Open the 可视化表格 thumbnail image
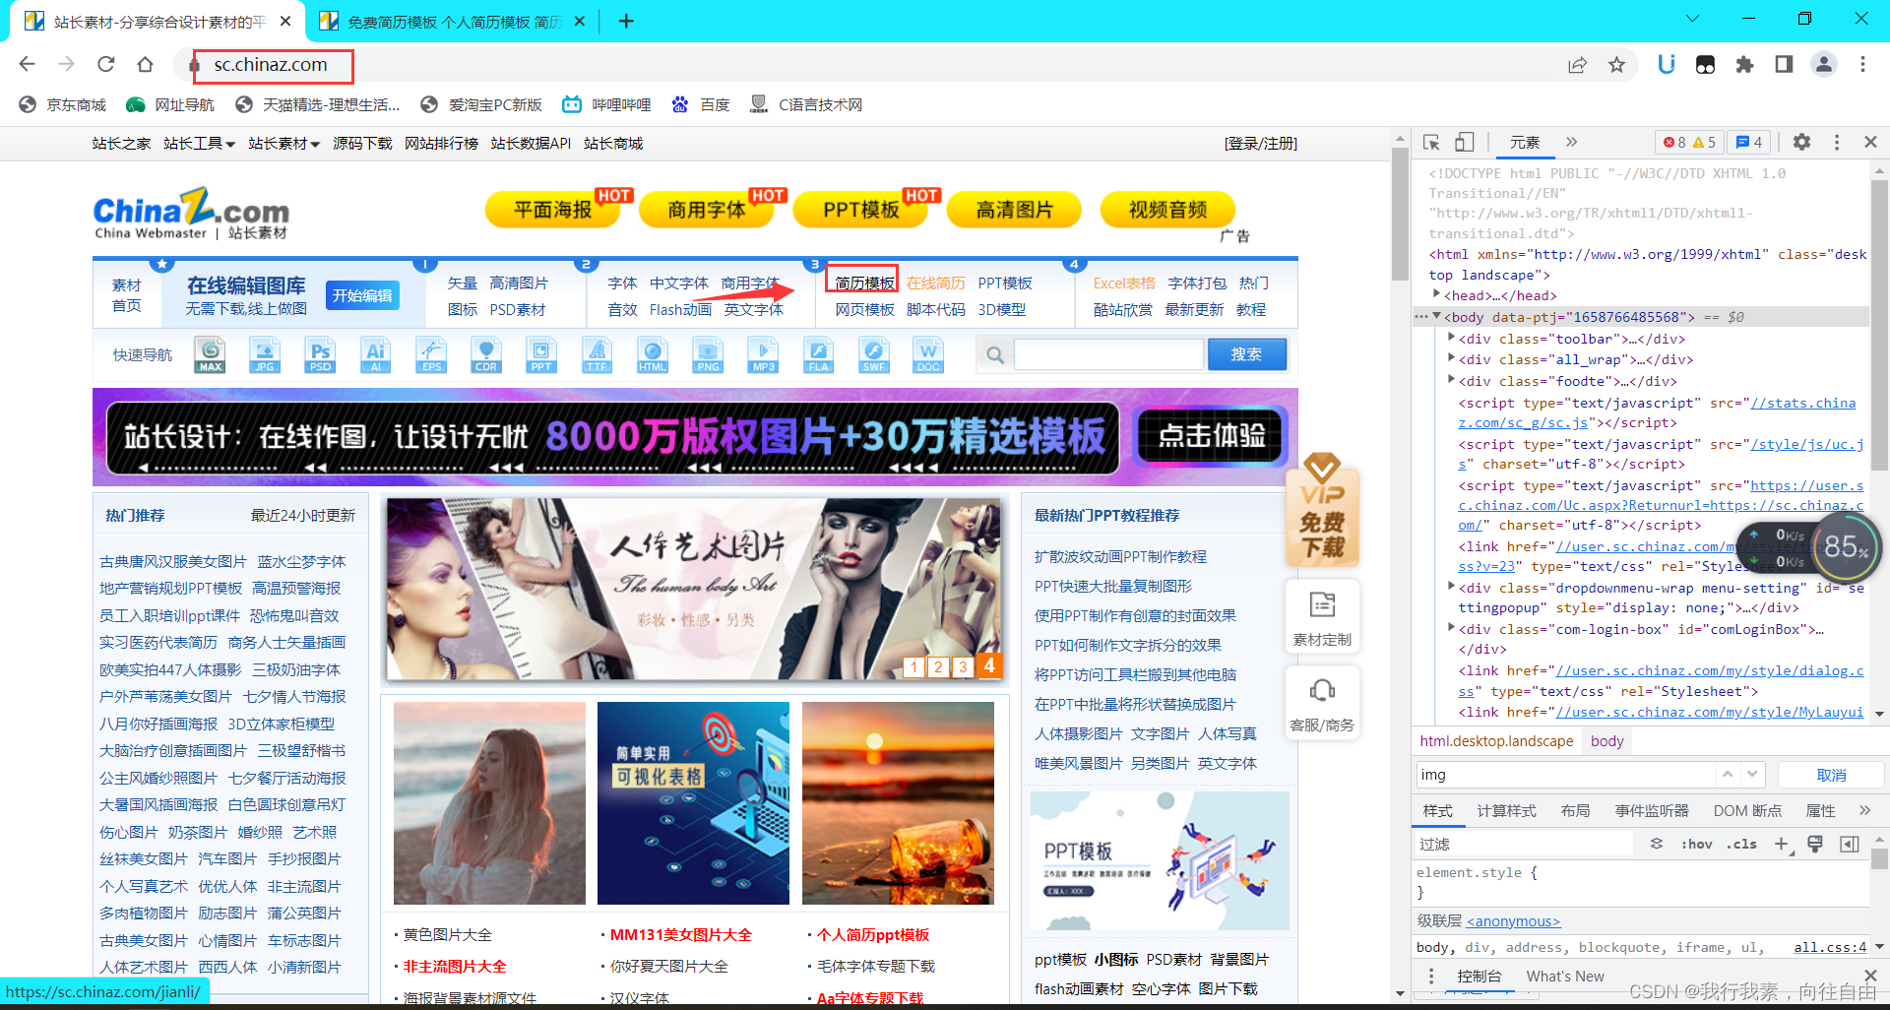Image resolution: width=1890 pixels, height=1010 pixels. 693,803
